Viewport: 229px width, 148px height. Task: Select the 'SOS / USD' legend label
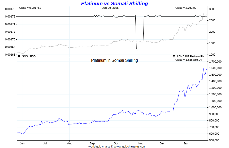pyautogui.click(x=29, y=56)
